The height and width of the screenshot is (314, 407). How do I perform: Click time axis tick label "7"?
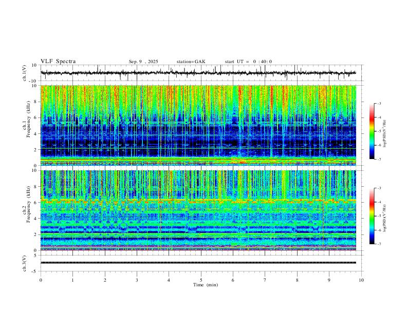(x=265, y=280)
